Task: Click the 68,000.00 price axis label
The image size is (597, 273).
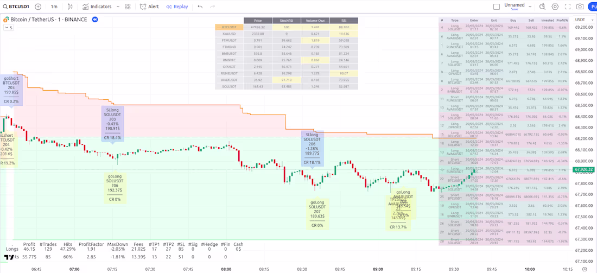Action: (585, 161)
